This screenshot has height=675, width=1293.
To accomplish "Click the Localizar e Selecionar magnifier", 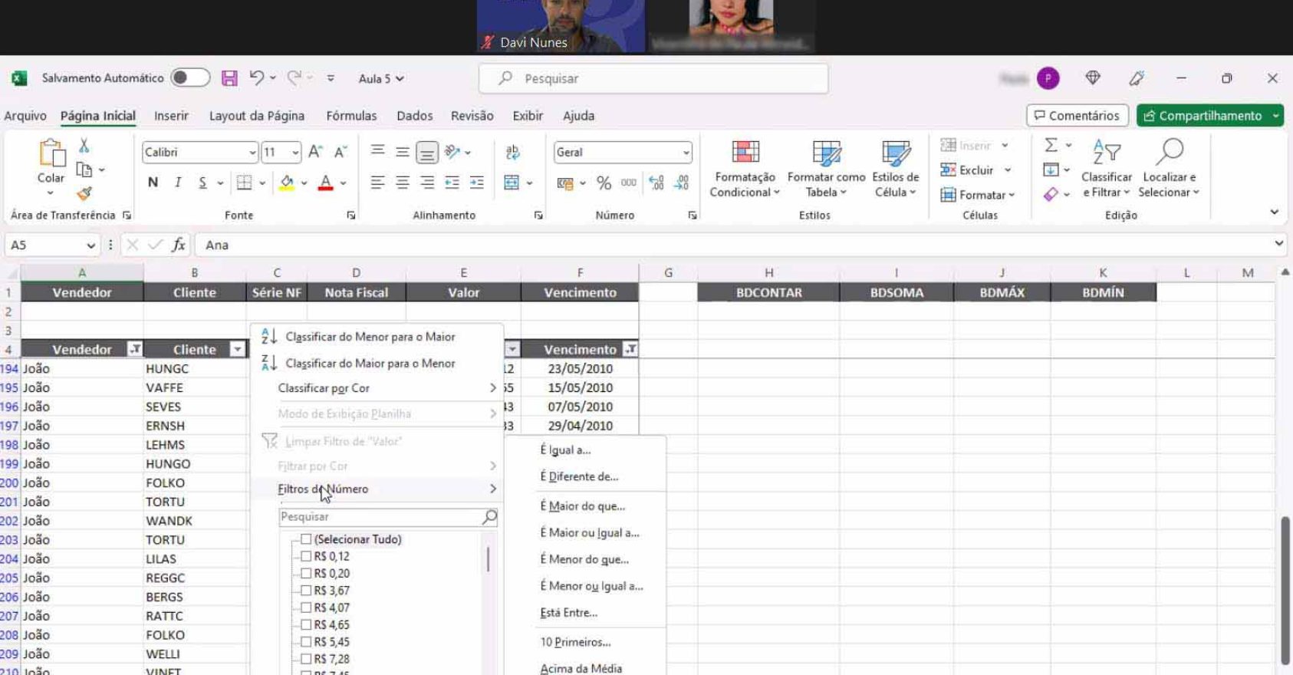I will click(1169, 152).
